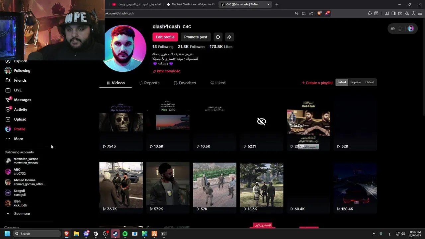Viewport: 425px width, 239px height.
Task: Open File Explorer from the taskbar
Action: click(x=76, y=234)
